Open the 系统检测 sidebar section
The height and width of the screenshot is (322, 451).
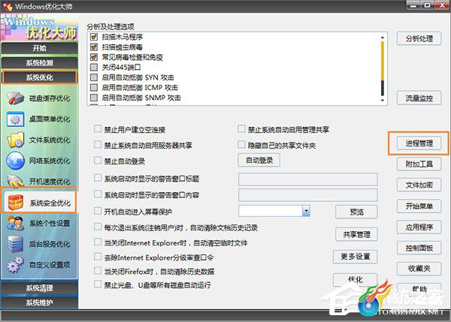[39, 62]
